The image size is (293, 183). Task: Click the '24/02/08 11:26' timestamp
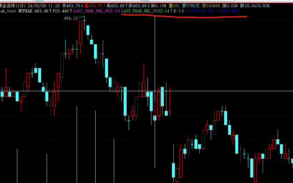43,6
